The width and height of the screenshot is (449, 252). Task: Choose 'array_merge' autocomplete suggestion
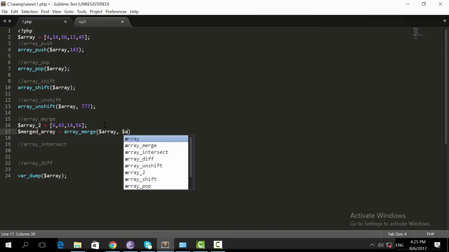[156, 146]
